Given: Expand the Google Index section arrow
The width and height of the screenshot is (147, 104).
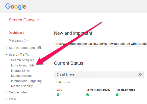Looking at the screenshot, I should [7, 92].
